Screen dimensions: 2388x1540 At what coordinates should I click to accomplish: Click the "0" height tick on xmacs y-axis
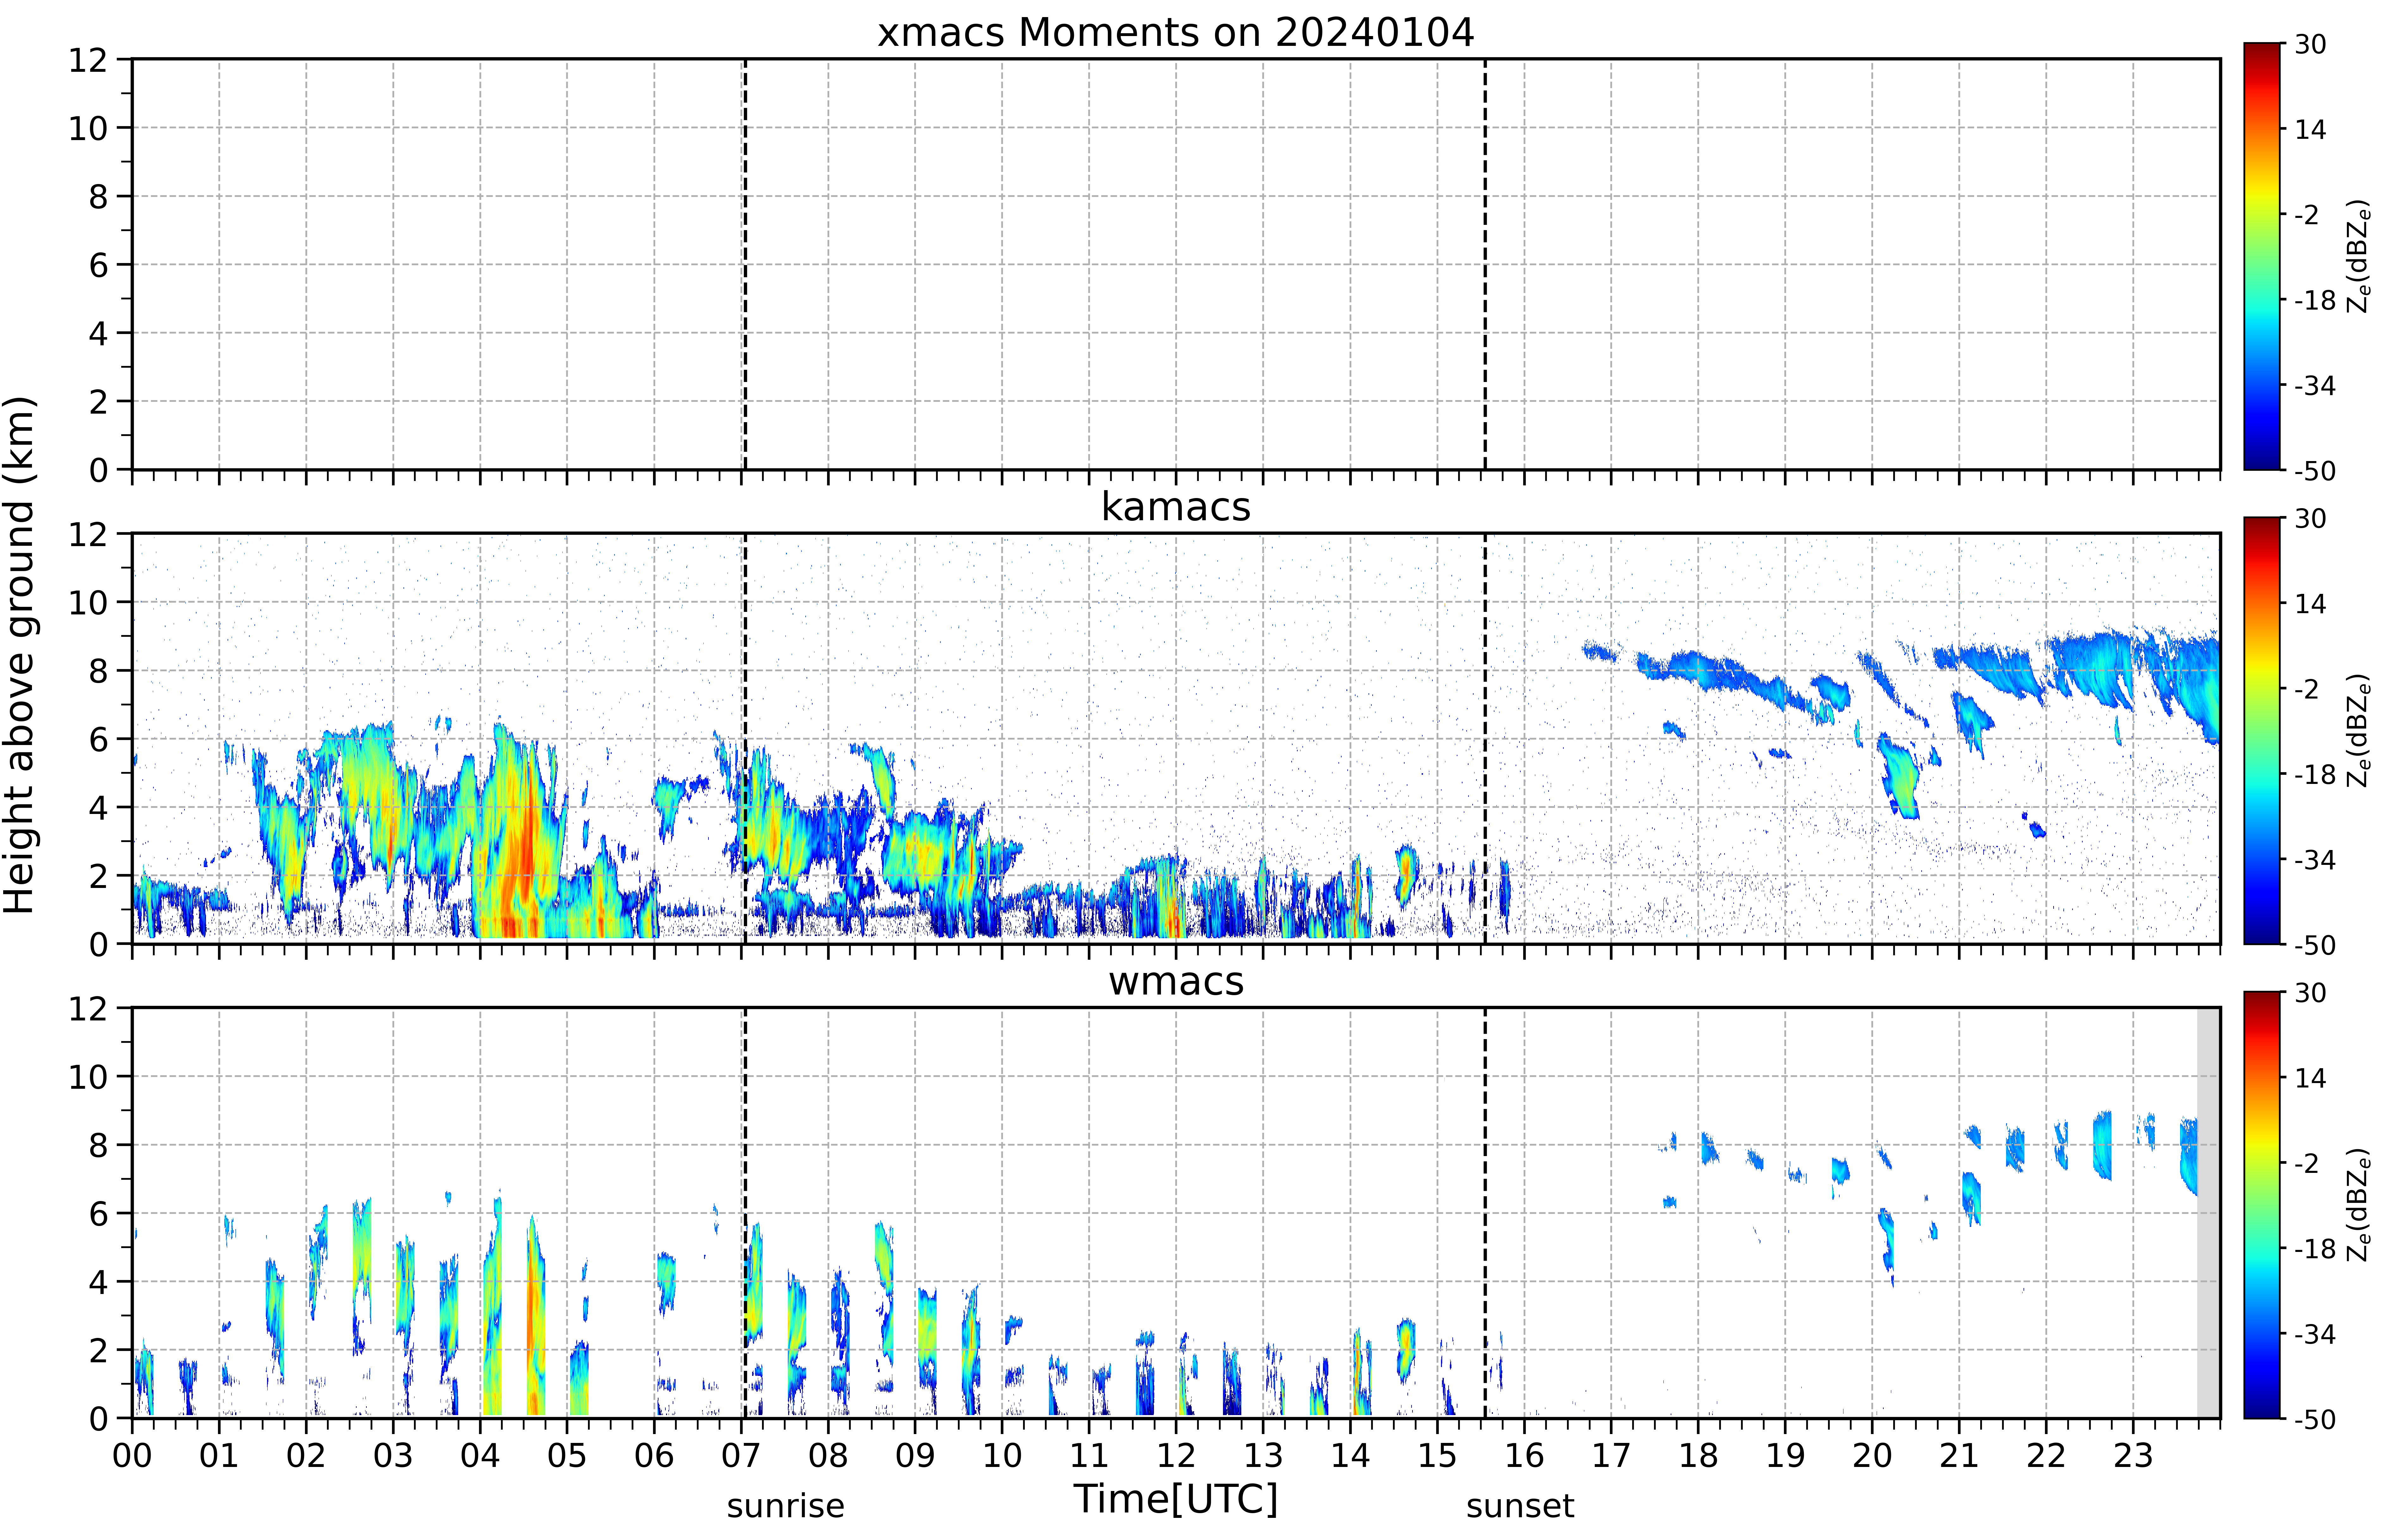point(98,470)
